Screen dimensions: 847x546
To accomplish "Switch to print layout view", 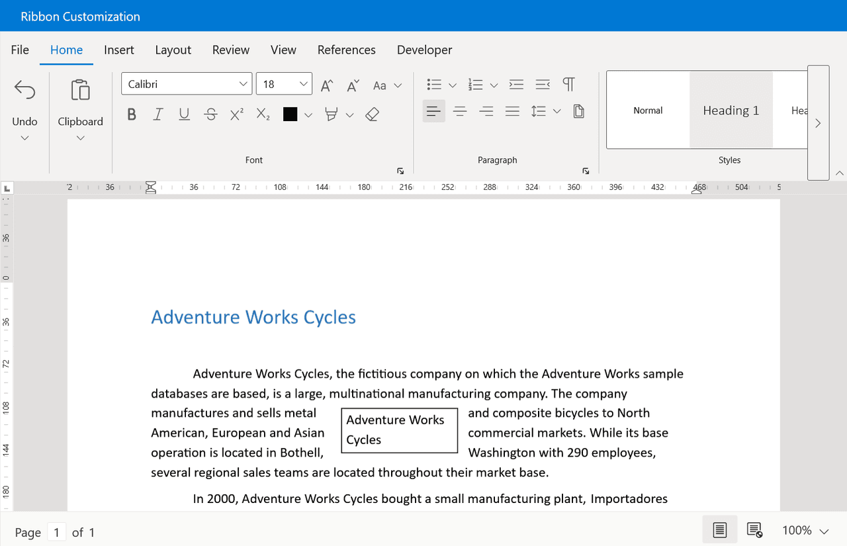I will tap(720, 530).
